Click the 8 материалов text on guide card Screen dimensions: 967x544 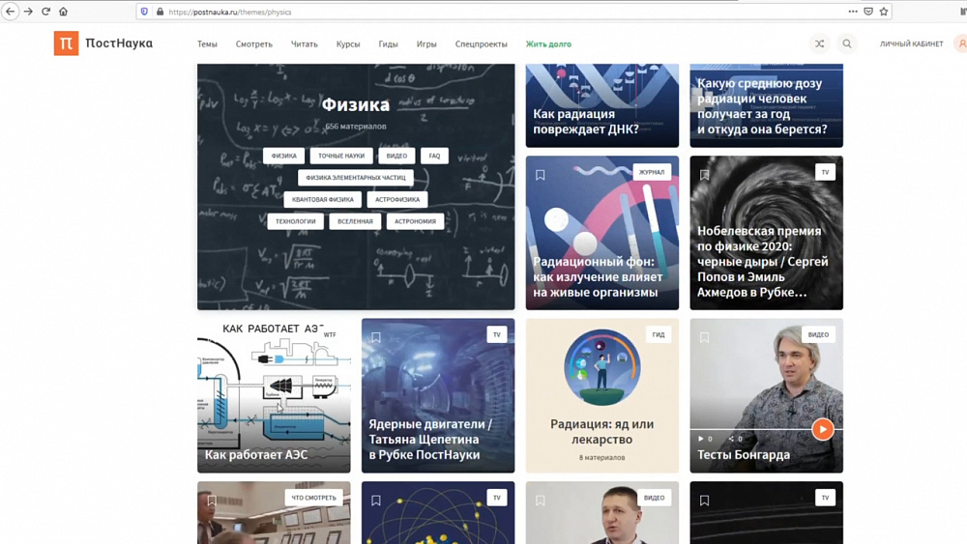click(x=601, y=458)
